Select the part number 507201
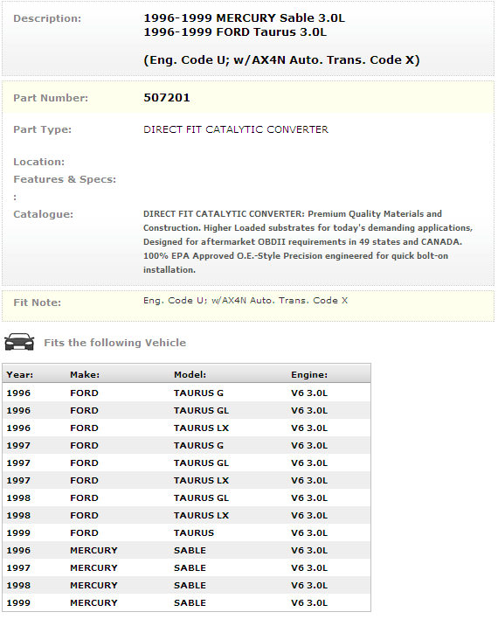 (167, 98)
